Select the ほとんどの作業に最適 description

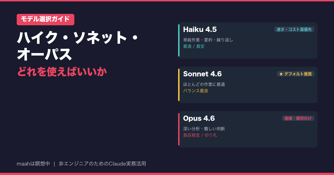tap(204, 84)
